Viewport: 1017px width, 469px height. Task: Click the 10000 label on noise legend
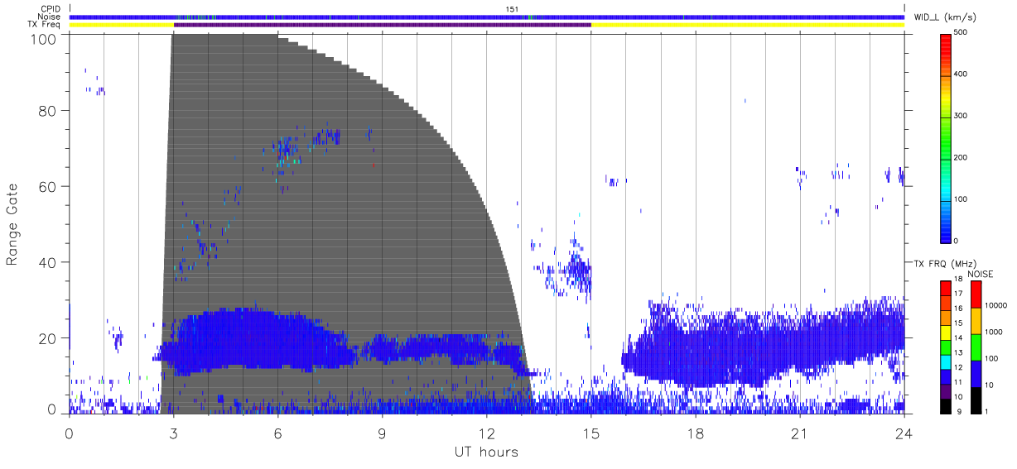pyautogui.click(x=995, y=305)
